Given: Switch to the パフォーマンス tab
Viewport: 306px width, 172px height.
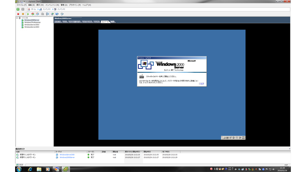Looking at the screenshot, I should [87, 22].
